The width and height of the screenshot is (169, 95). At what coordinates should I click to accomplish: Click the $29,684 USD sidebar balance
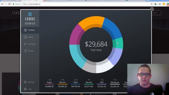(x=30, y=23)
